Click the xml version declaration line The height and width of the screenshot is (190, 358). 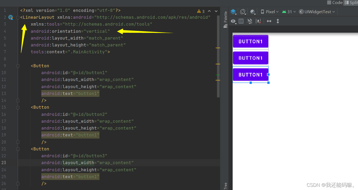[x=70, y=11]
